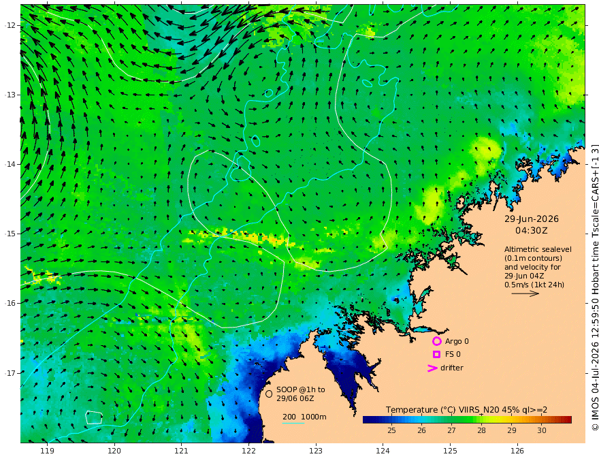The height and width of the screenshot is (463, 599).
Task: Click the '200 1000m' isobath label
Action: point(304,417)
